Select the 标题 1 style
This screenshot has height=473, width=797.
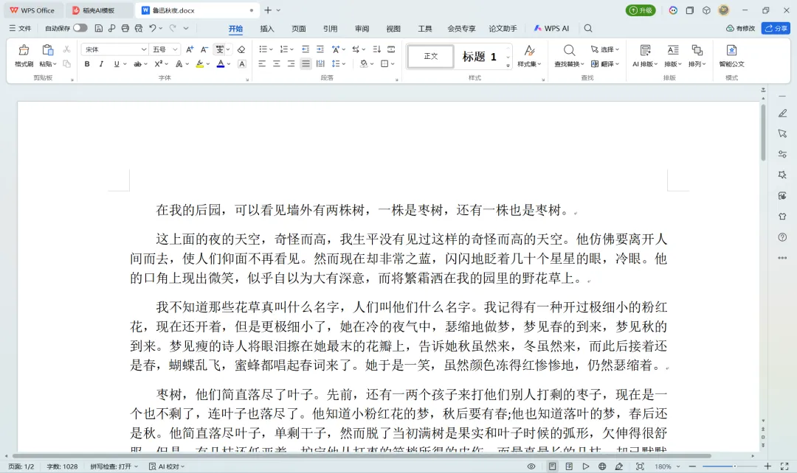480,56
